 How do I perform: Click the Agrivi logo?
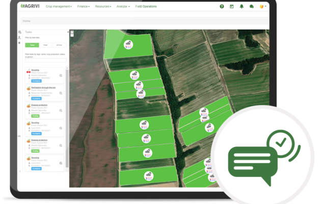click(30, 6)
